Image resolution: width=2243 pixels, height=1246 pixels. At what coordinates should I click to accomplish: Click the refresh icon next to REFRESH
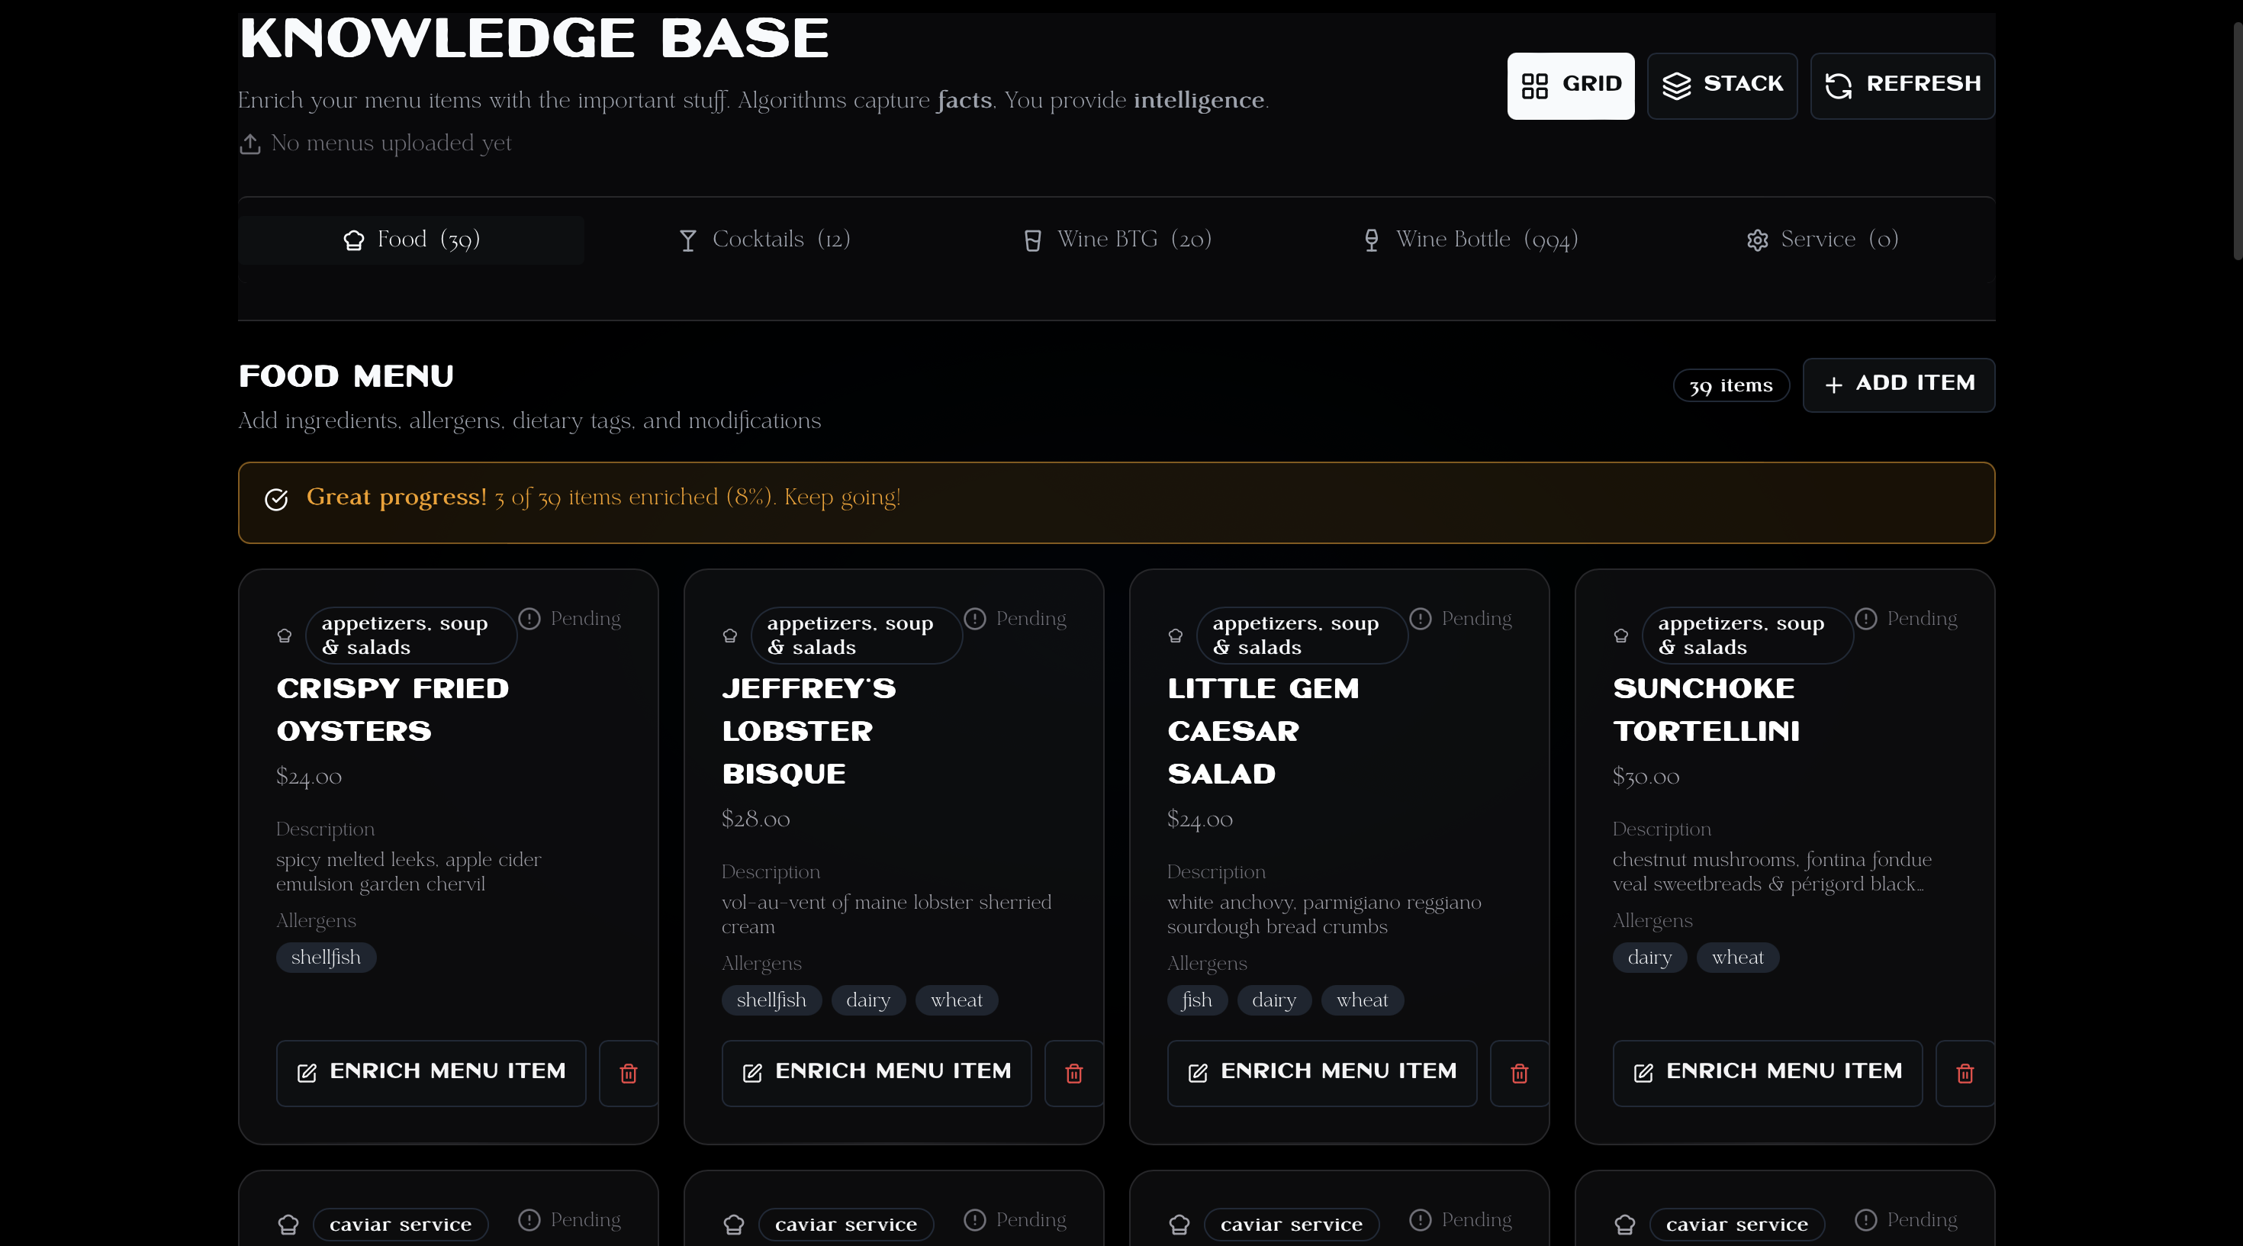(1839, 85)
